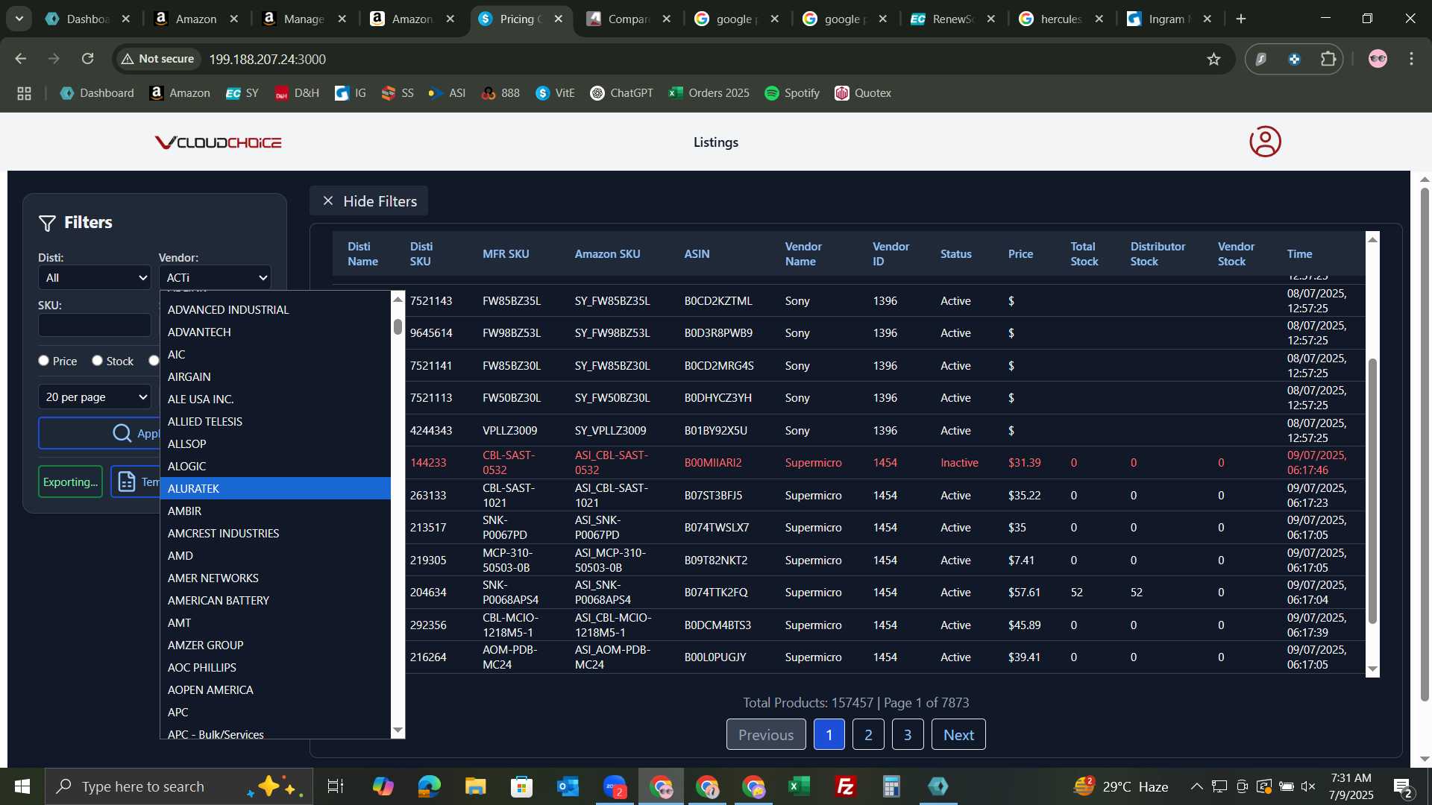The width and height of the screenshot is (1432, 805).
Task: Choose AOC PHILLIPS in vendor list
Action: 275,668
